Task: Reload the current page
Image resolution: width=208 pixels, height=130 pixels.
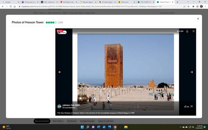Action: [x=11, y=6]
